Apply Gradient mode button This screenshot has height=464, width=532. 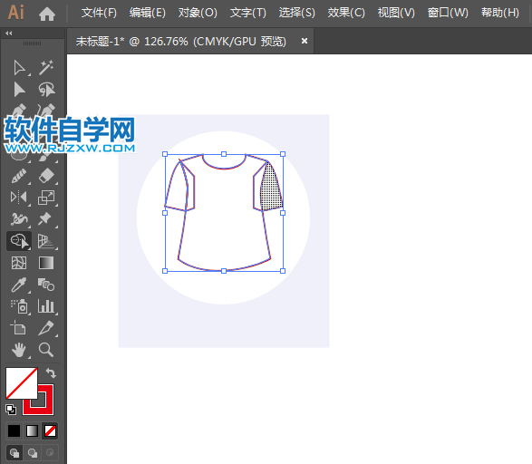click(32, 431)
